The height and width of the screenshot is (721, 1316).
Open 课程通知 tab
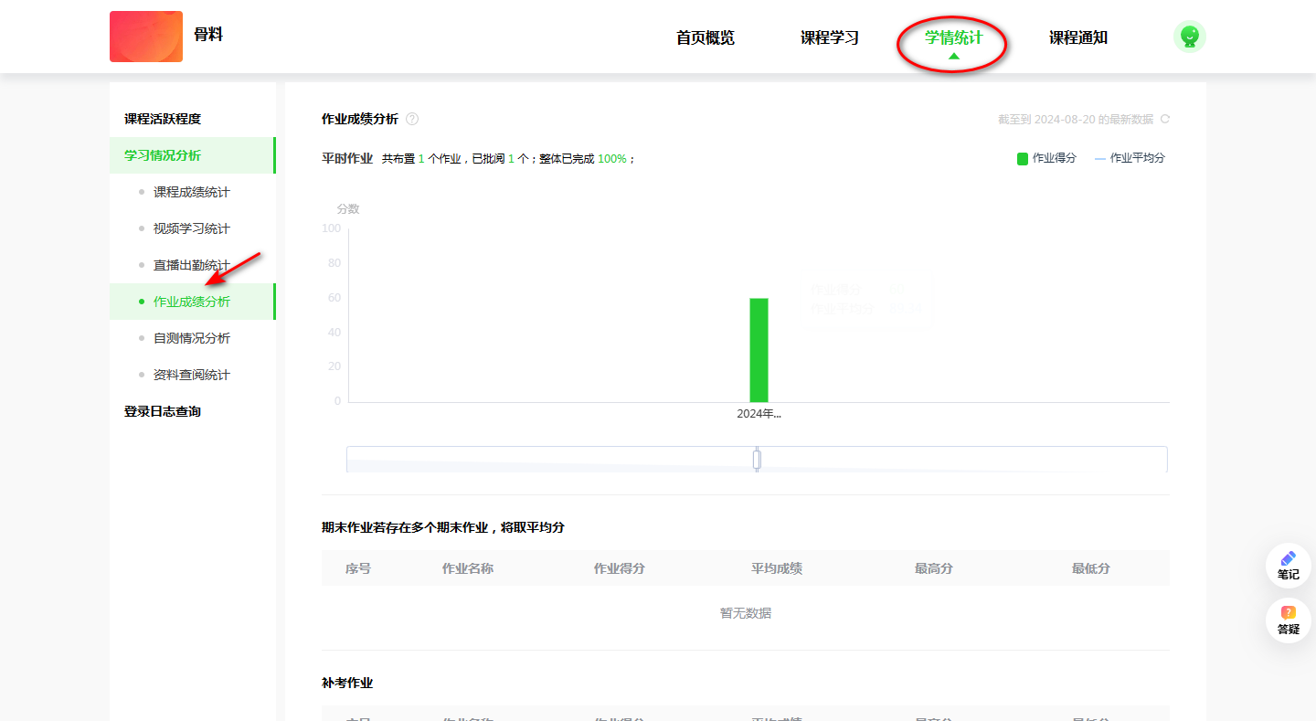pyautogui.click(x=1077, y=38)
